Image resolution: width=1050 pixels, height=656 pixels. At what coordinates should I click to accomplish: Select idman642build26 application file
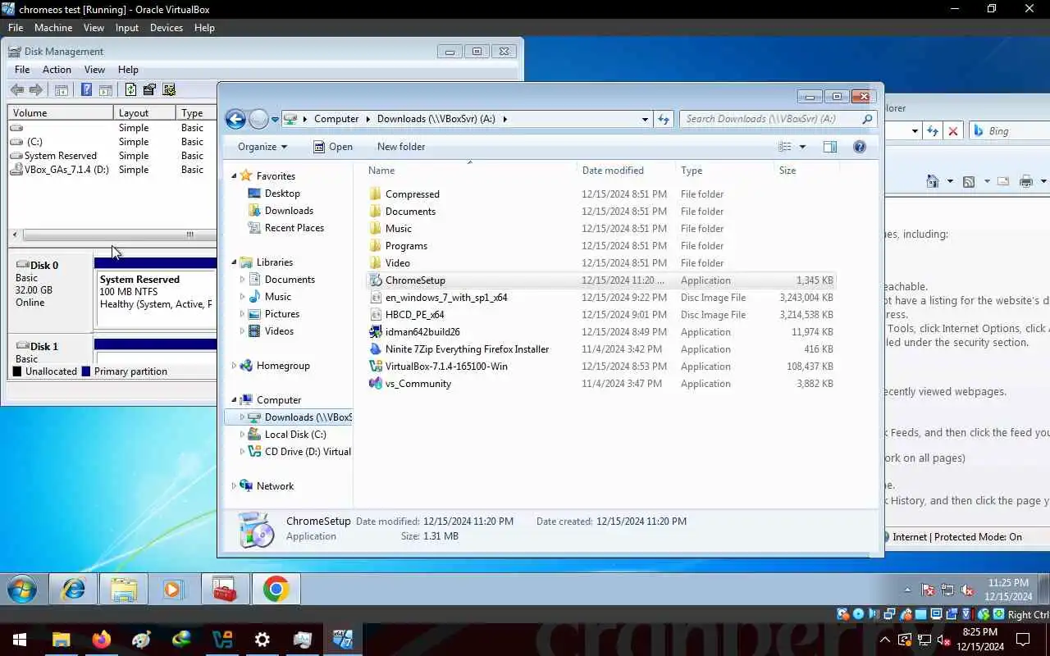coord(600,332)
